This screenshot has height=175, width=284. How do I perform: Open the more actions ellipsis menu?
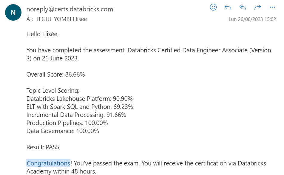coord(272,7)
